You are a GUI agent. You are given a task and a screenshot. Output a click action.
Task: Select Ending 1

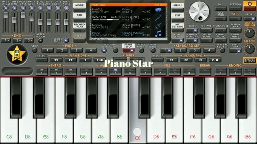point(221,72)
